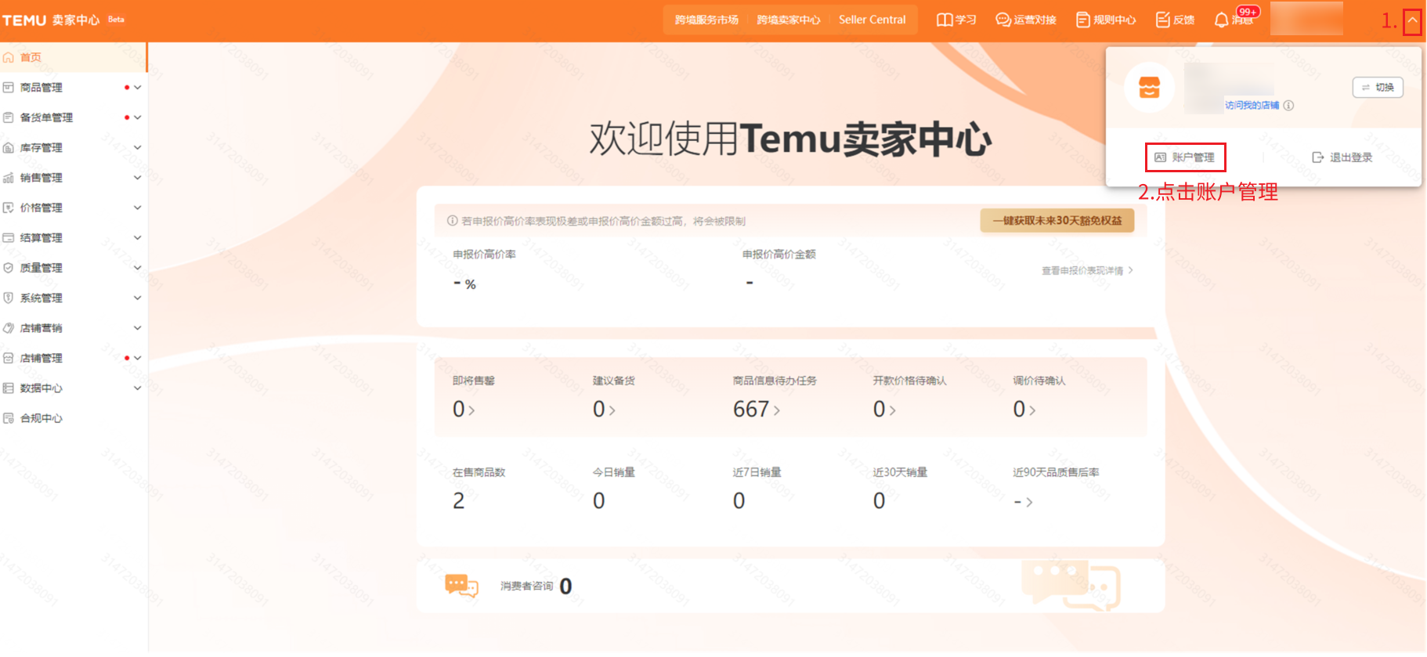Open the 即将售罄 count link

click(x=464, y=410)
